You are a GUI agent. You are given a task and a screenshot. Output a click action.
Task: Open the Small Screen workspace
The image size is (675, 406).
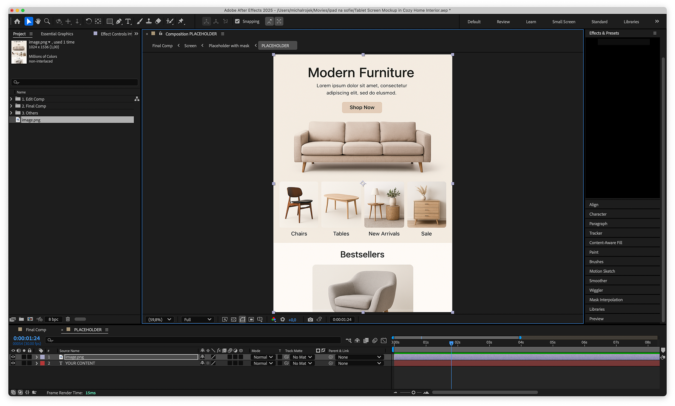[564, 22]
